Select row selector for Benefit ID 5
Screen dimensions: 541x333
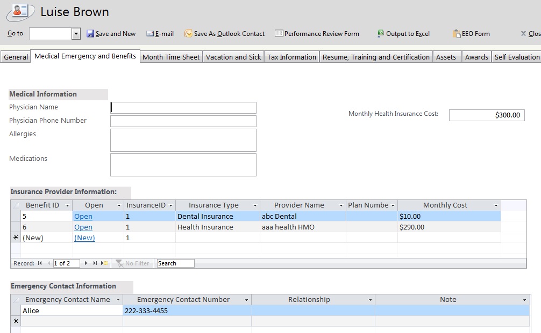[16, 217]
